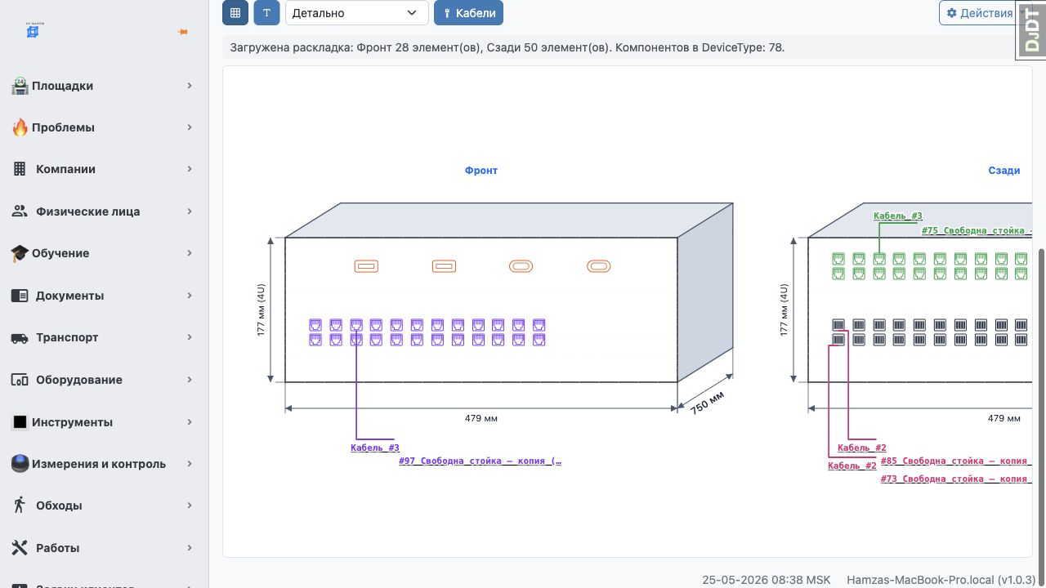Click the Кабели button
The image size is (1046, 588).
pos(468,13)
